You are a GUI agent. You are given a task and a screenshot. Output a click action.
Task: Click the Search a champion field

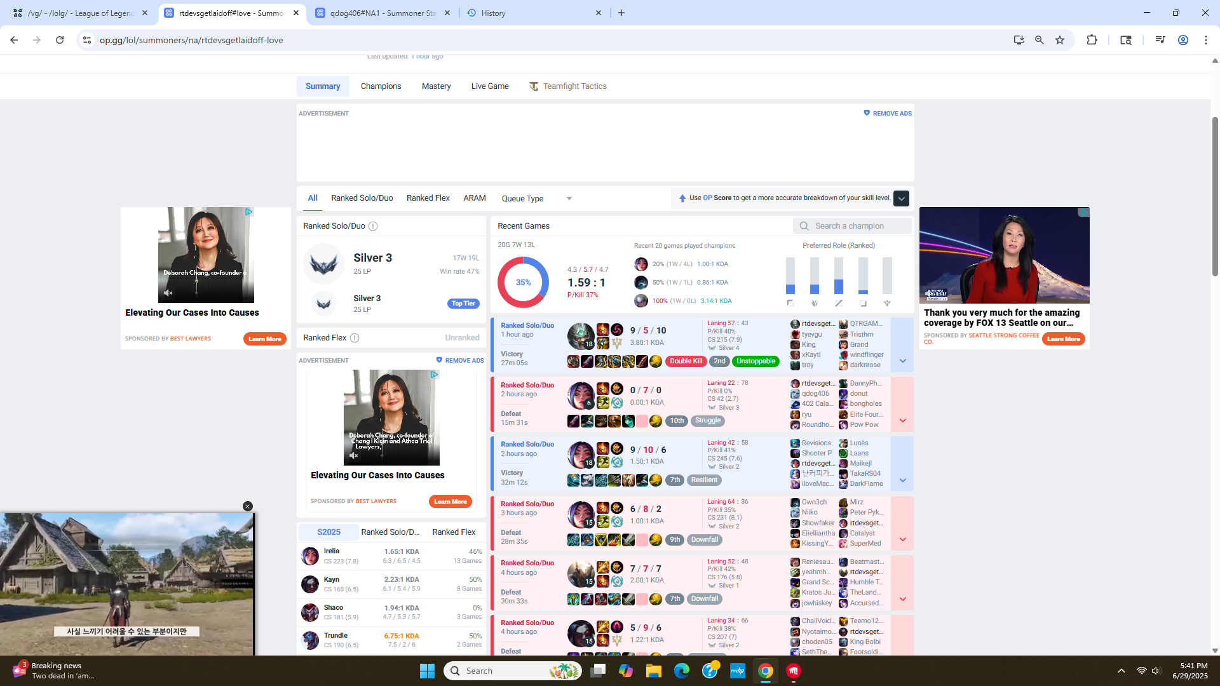pyautogui.click(x=852, y=226)
